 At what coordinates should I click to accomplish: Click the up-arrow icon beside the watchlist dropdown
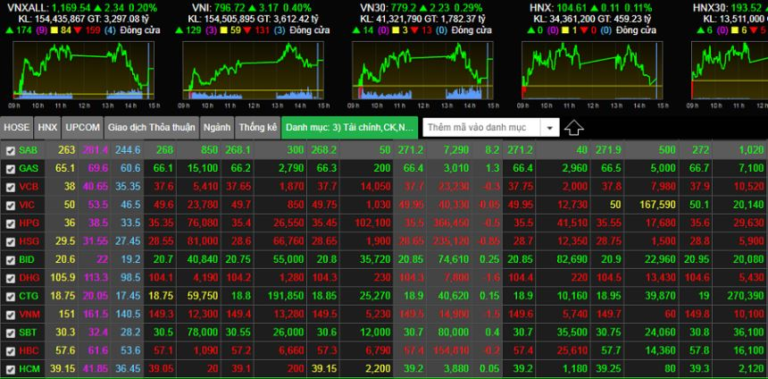click(x=574, y=128)
